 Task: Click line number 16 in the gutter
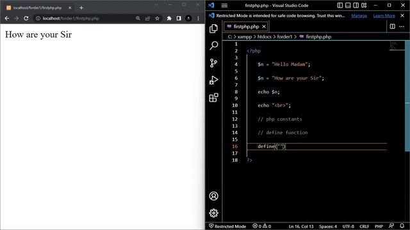coord(234,146)
